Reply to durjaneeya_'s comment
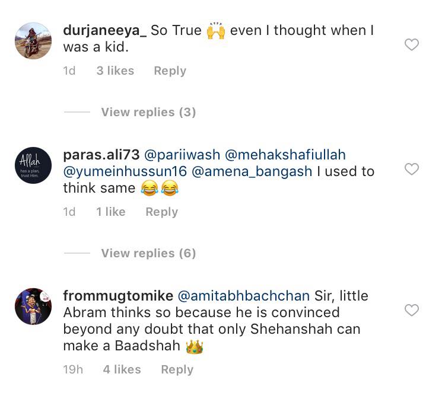Screen dimensions: 445x396 170,71
